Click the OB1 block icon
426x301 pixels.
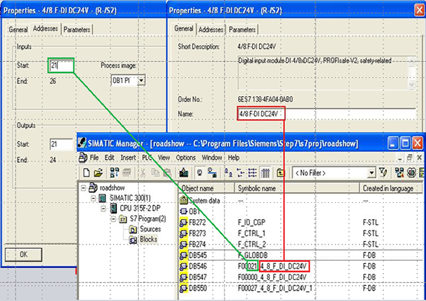(183, 211)
